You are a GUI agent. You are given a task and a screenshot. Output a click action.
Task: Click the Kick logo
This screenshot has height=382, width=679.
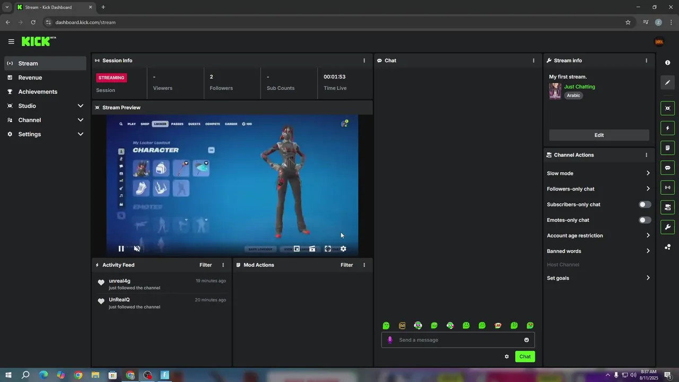[39, 41]
